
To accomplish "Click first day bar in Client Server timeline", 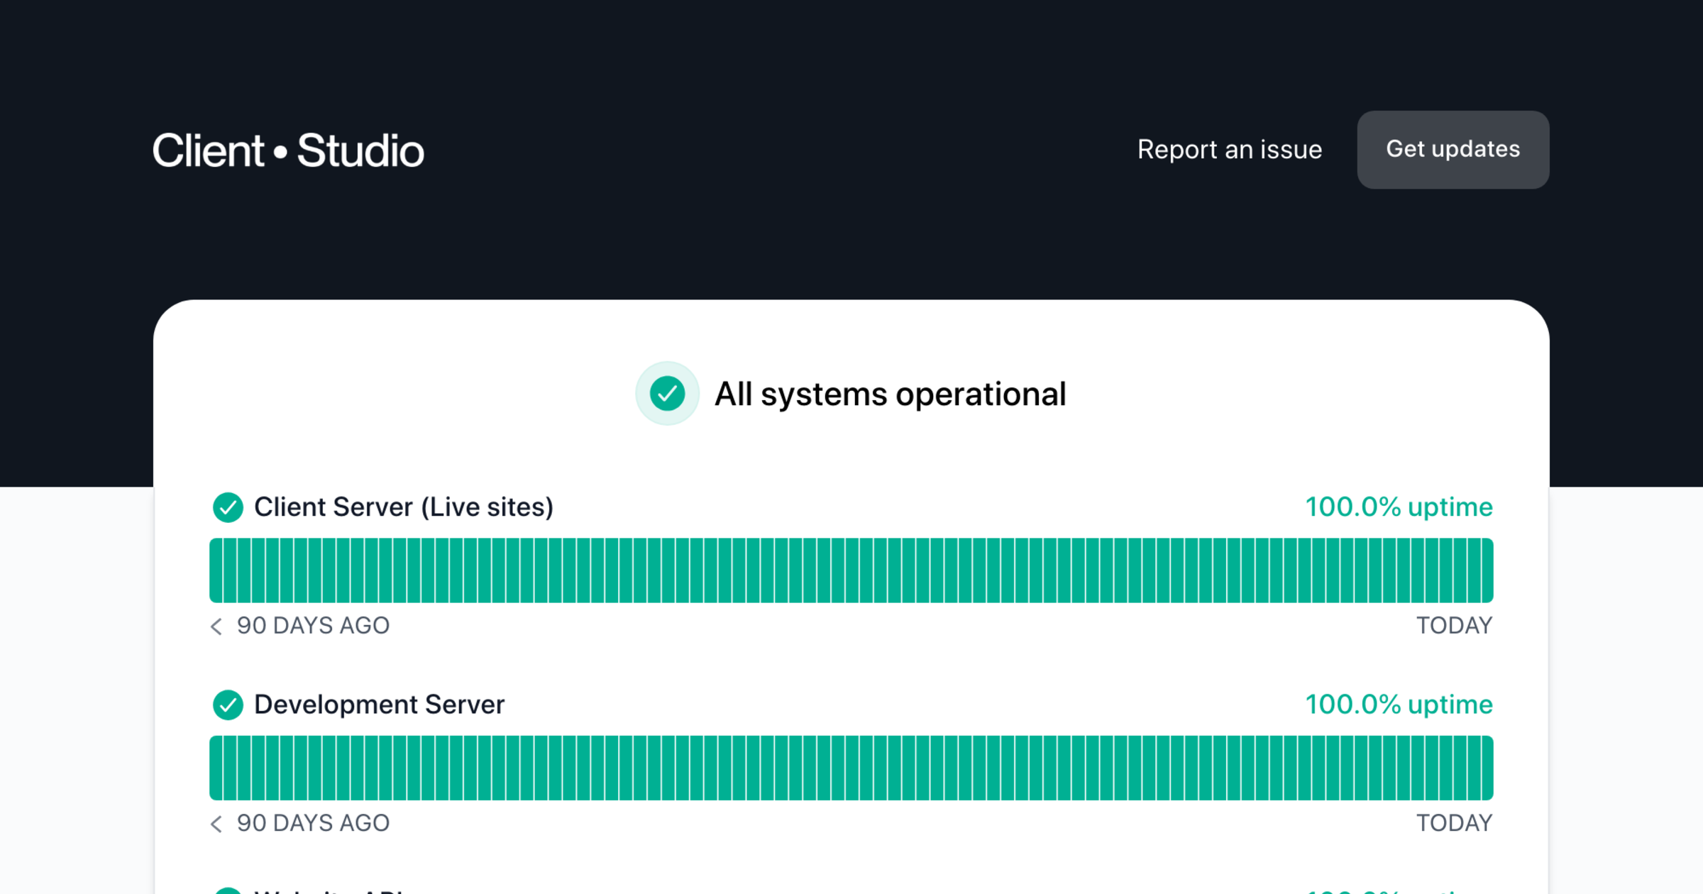I will tap(216, 570).
